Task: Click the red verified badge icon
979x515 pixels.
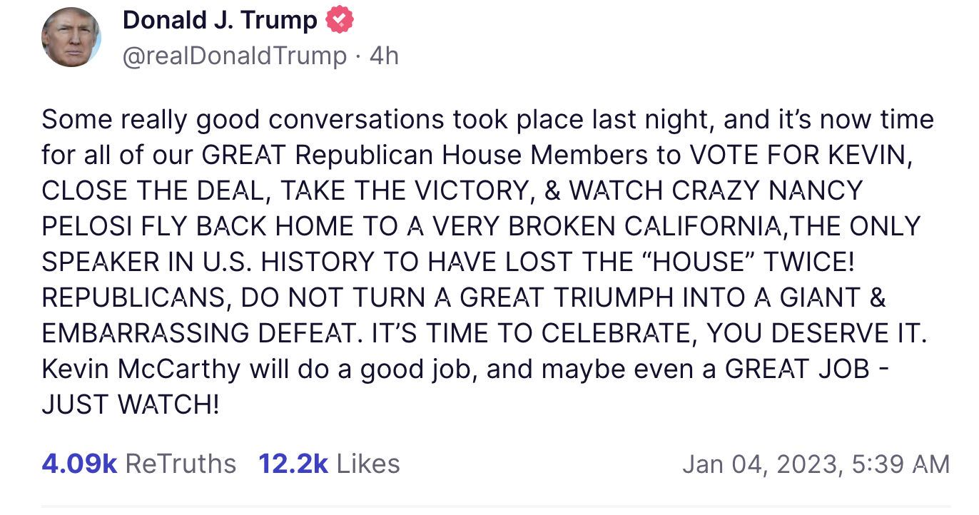Action: (x=340, y=20)
